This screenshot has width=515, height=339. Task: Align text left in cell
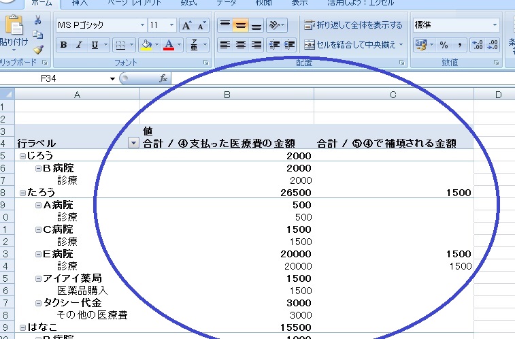(225, 45)
